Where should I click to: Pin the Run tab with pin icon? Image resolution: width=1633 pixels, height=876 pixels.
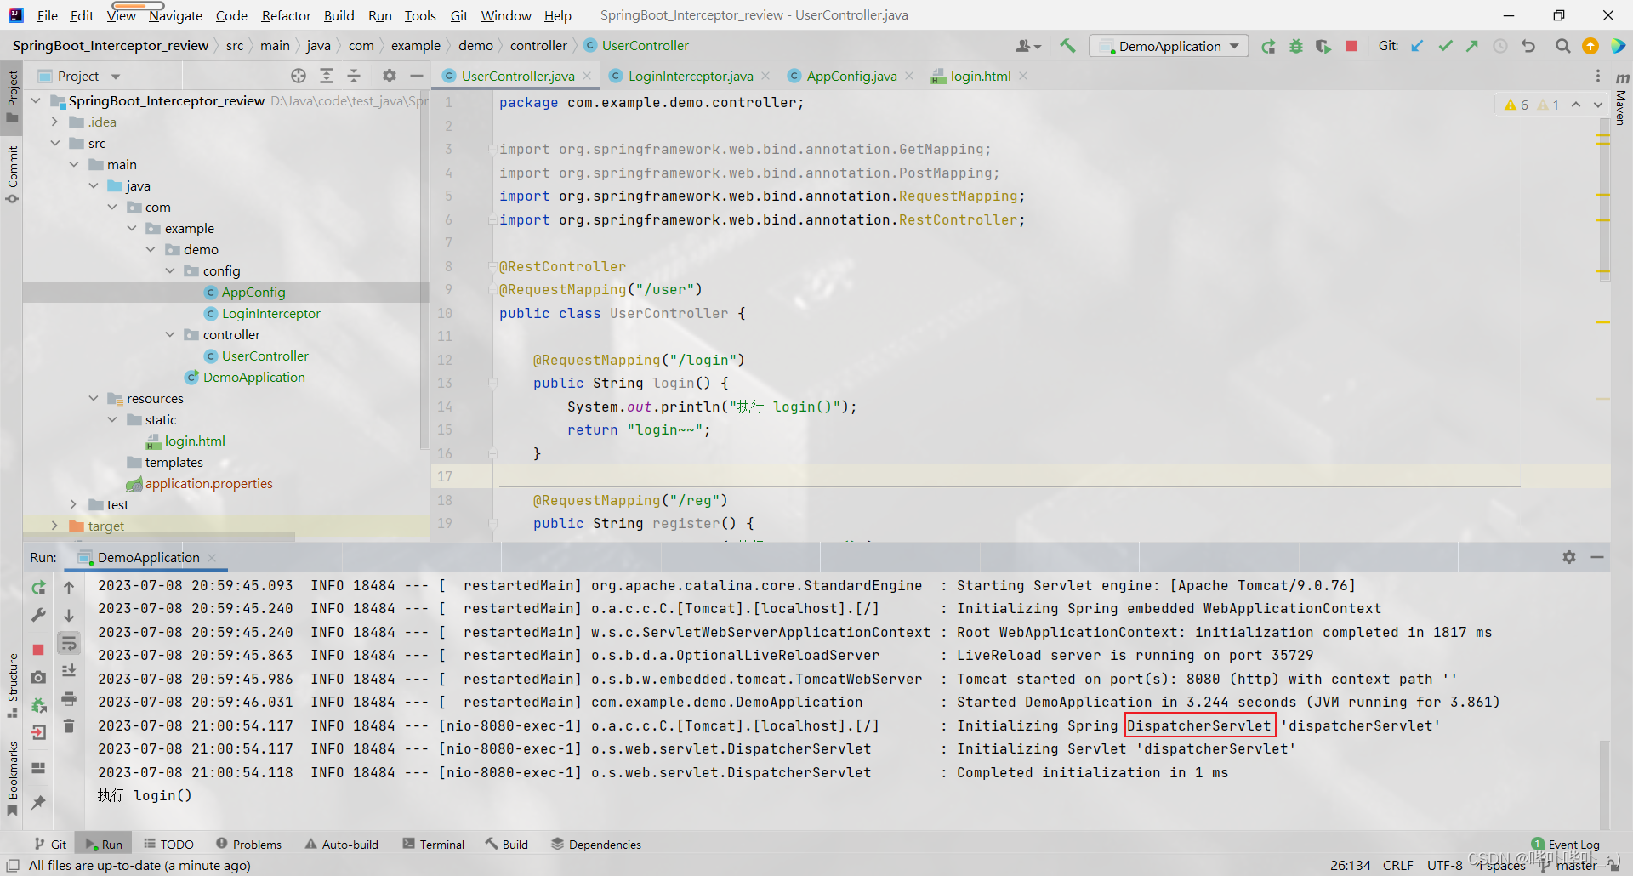coord(38,802)
